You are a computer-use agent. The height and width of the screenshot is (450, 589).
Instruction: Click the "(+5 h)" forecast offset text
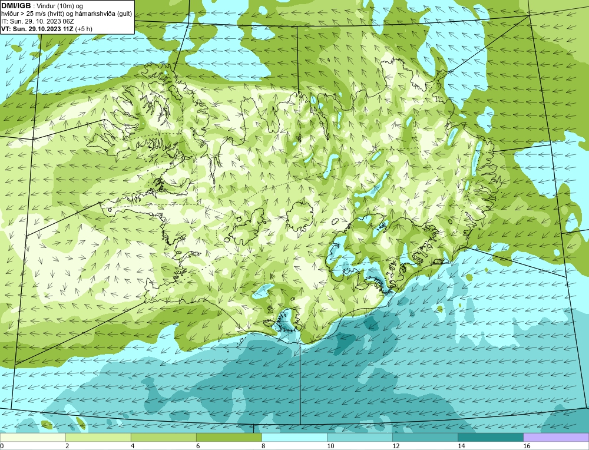tap(84, 28)
